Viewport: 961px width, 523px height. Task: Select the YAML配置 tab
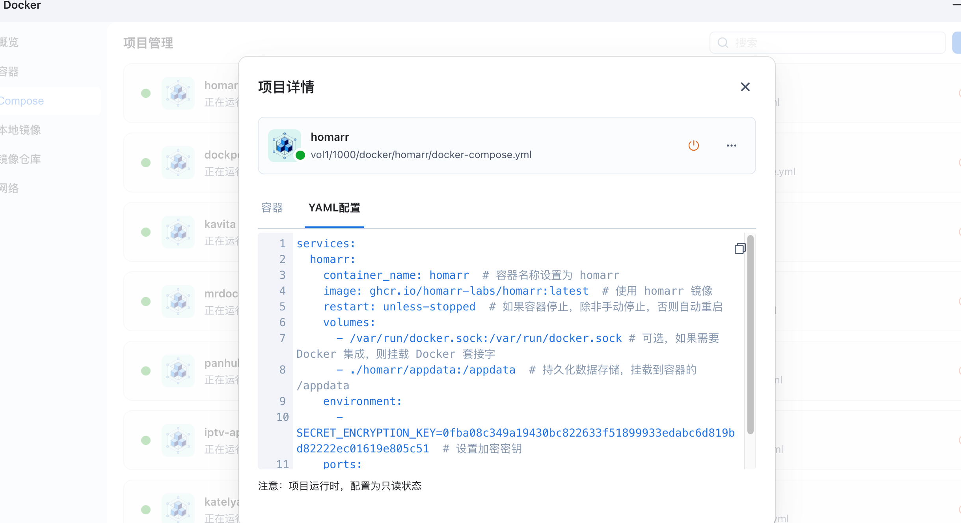coord(334,208)
